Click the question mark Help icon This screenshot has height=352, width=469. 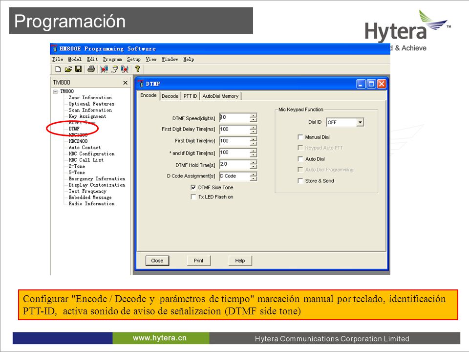pos(138,69)
